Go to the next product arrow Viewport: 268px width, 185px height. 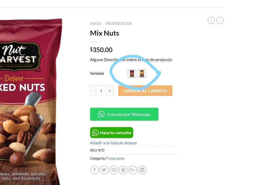[220, 20]
